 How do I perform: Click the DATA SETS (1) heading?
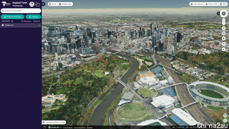pyautogui.click(x=7, y=21)
